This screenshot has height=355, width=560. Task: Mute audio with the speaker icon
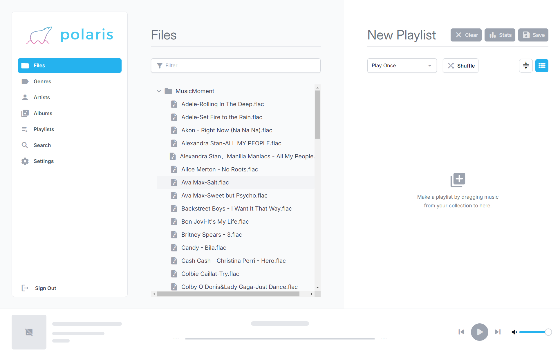514,332
